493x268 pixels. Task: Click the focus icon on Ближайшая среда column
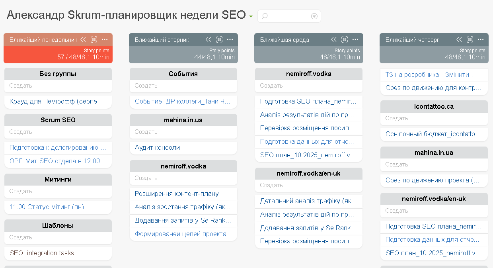click(x=345, y=39)
